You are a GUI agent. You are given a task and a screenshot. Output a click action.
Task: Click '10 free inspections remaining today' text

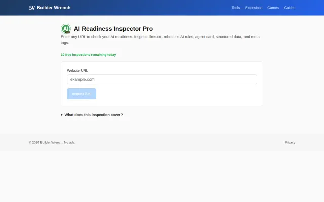click(x=89, y=55)
